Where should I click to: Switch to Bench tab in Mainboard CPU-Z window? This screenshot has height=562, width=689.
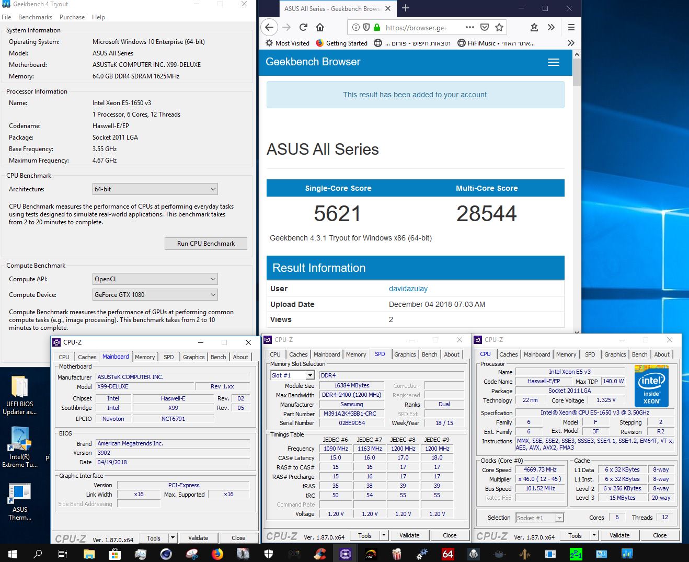[x=219, y=357]
